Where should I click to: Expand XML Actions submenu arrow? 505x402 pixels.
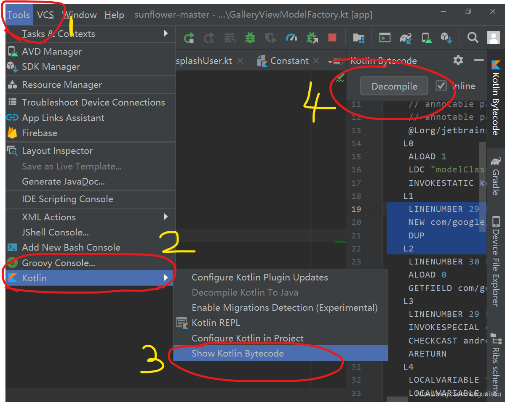click(x=166, y=217)
